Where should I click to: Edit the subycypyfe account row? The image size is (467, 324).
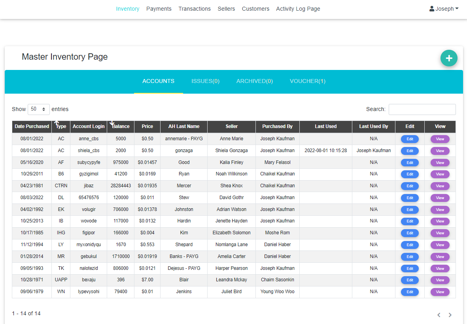pyautogui.click(x=410, y=162)
